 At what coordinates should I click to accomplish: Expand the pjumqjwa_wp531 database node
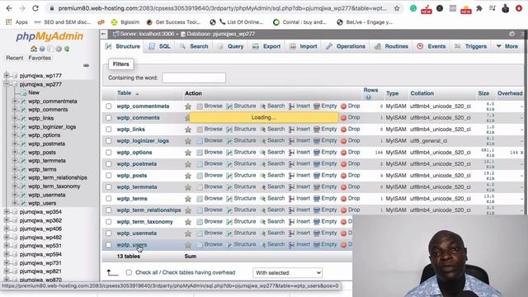[7, 246]
